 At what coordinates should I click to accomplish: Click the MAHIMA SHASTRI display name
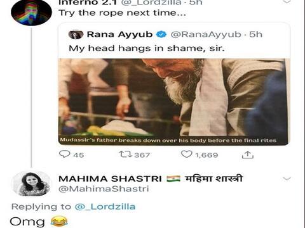coord(110,179)
